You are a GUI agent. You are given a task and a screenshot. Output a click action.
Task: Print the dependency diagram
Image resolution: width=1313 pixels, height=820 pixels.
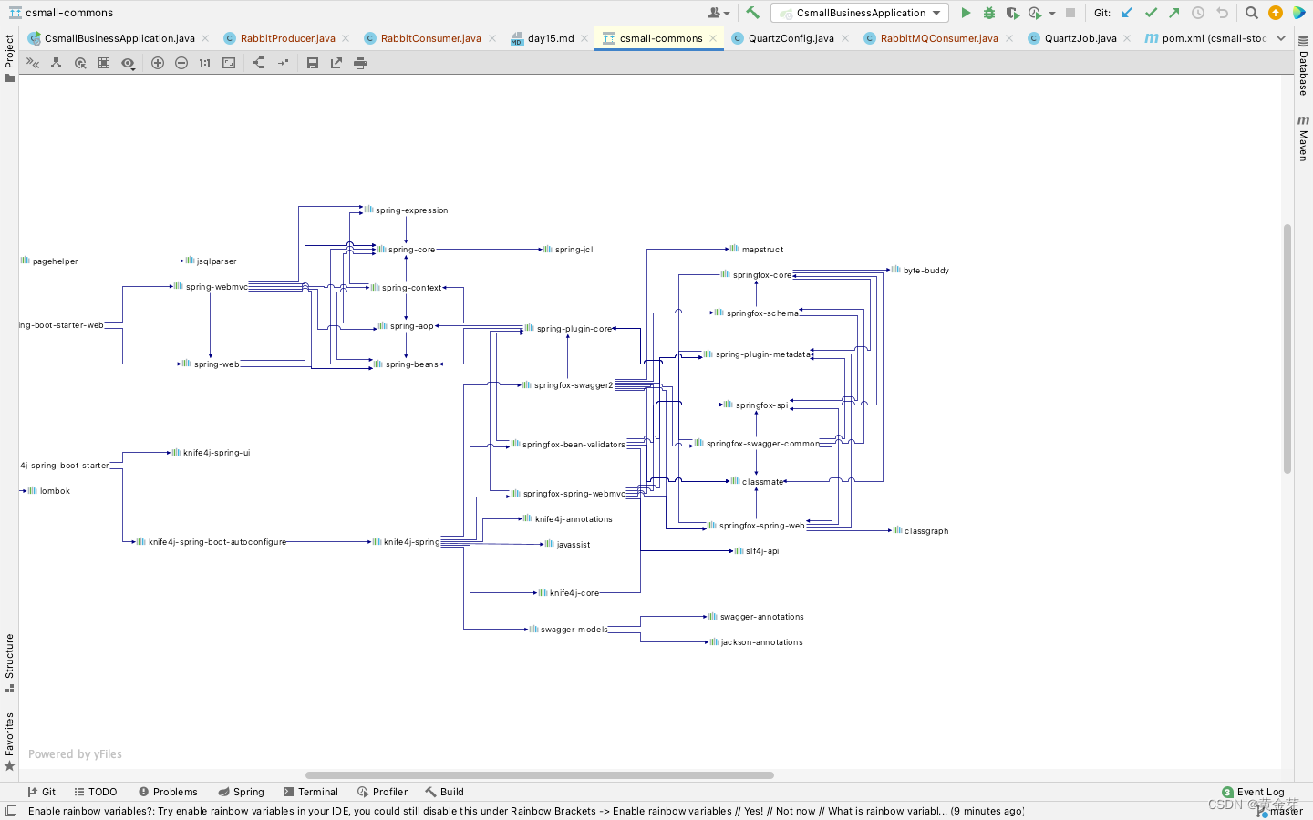360,63
